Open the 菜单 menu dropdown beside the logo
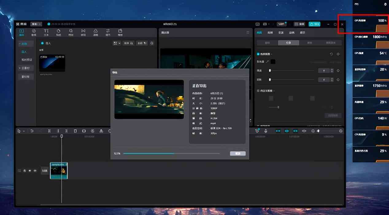389x215 pixels. pos(36,24)
